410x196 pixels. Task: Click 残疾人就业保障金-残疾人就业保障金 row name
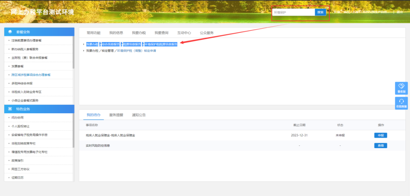coord(110,135)
